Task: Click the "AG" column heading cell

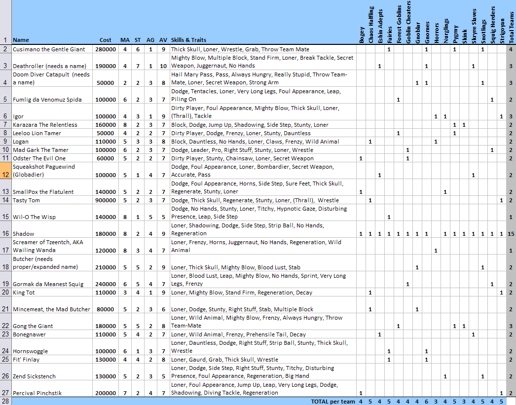Action: (x=150, y=22)
